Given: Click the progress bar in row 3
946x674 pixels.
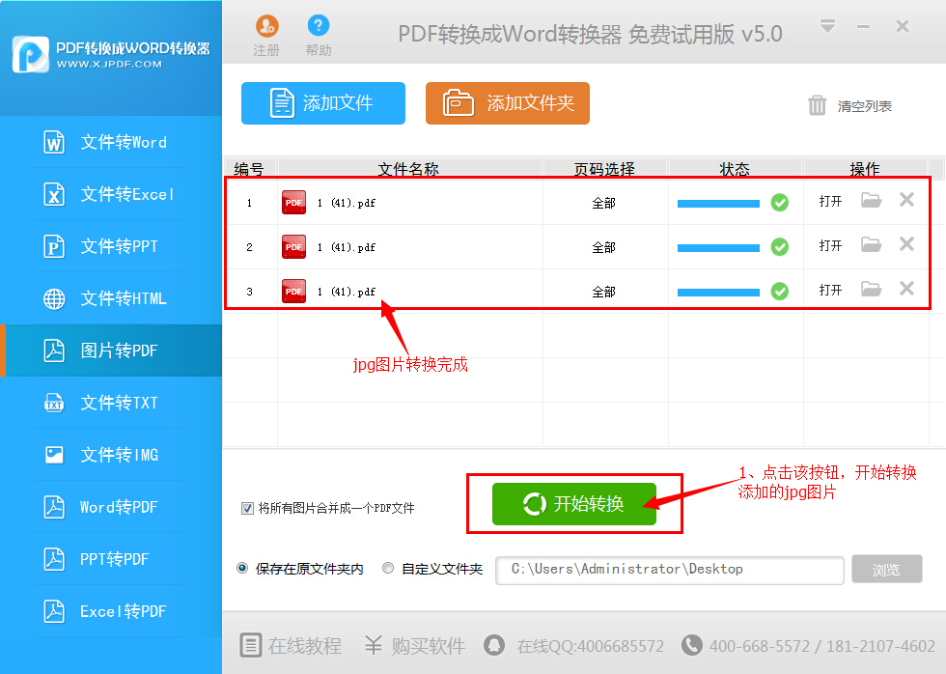Looking at the screenshot, I should pyautogui.click(x=718, y=293).
